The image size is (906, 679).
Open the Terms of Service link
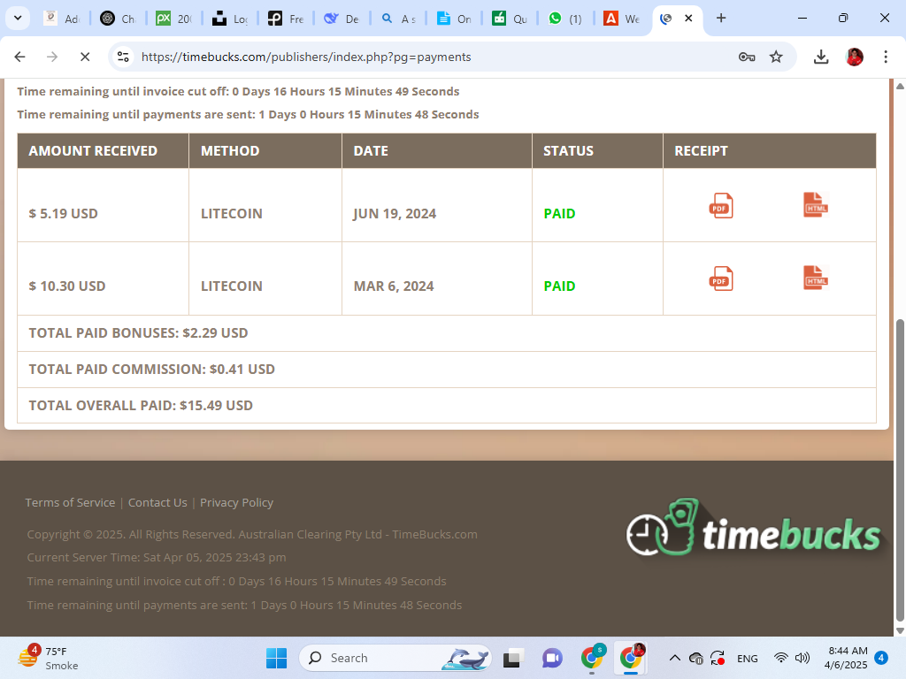(70, 502)
